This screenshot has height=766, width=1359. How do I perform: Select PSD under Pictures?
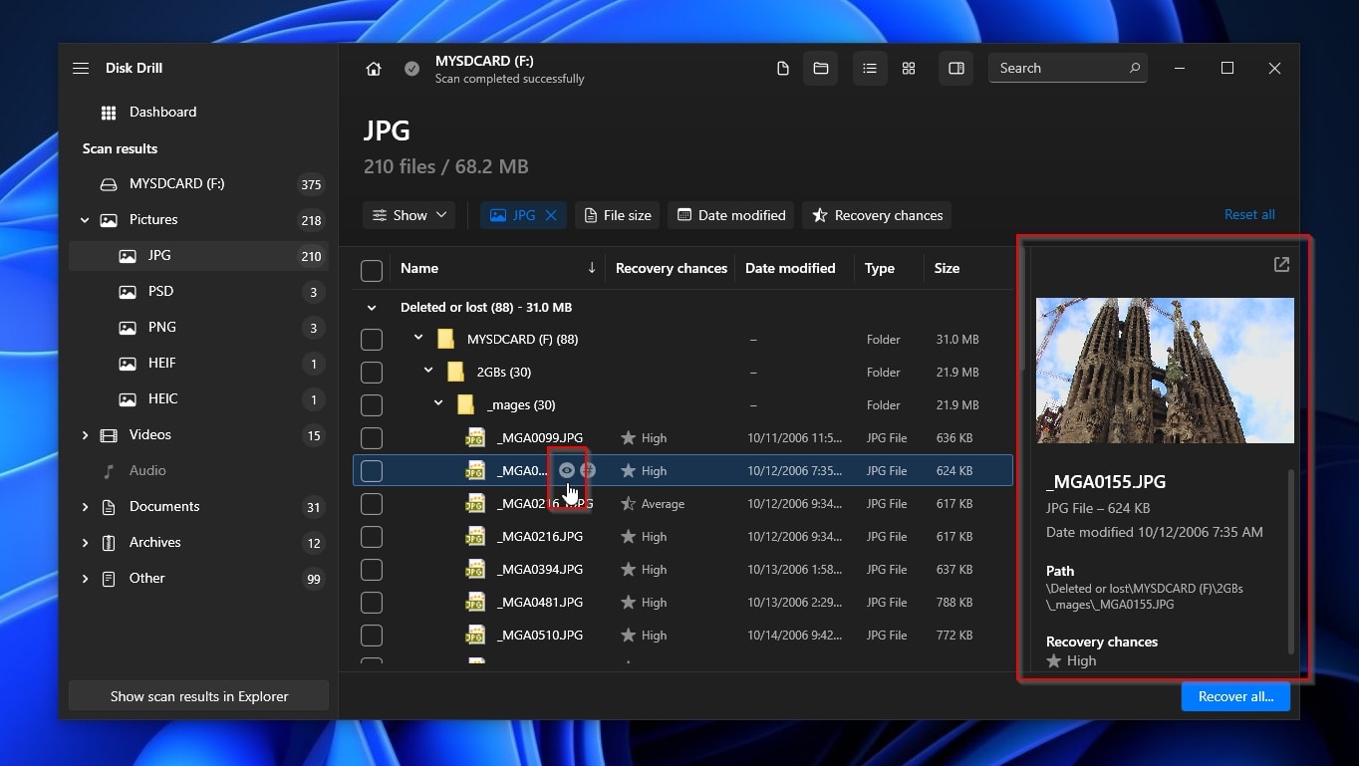(x=198, y=292)
